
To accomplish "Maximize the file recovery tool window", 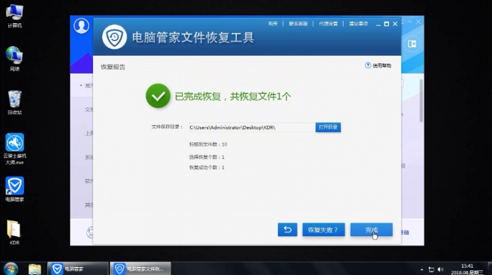I will [x=387, y=24].
